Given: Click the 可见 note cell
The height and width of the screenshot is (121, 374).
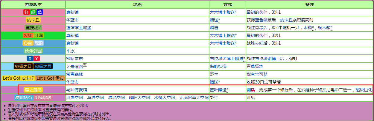Looking at the screenshot, I should coord(251,97).
